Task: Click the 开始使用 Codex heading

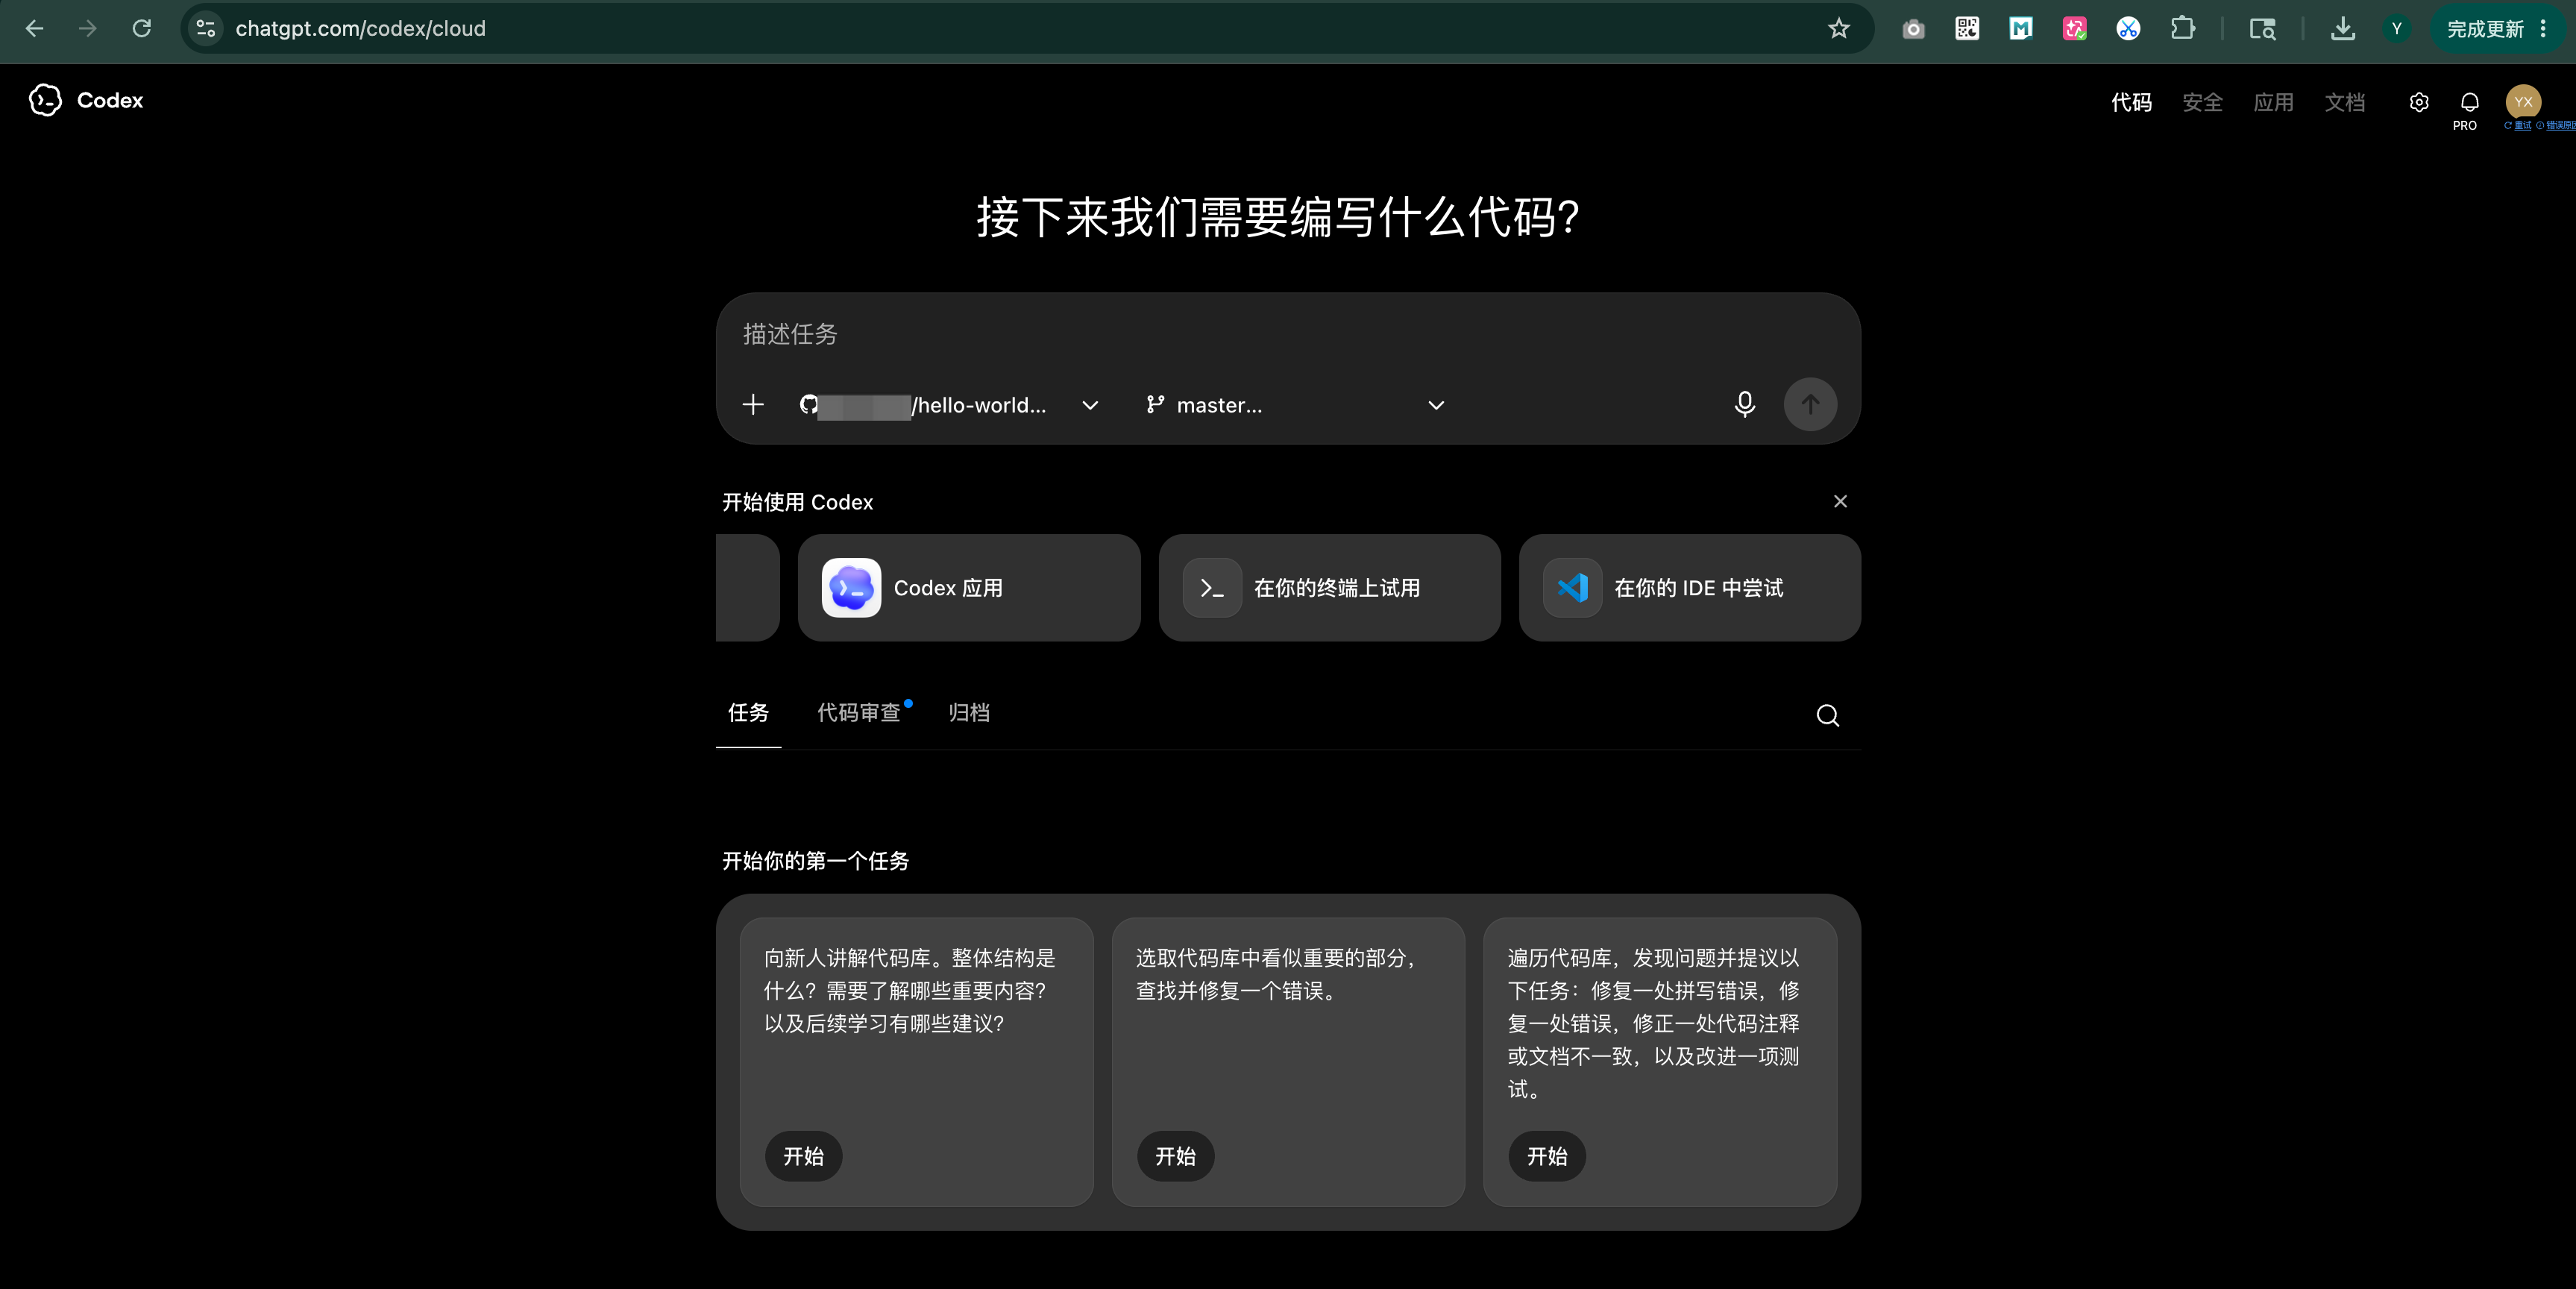Action: [797, 502]
